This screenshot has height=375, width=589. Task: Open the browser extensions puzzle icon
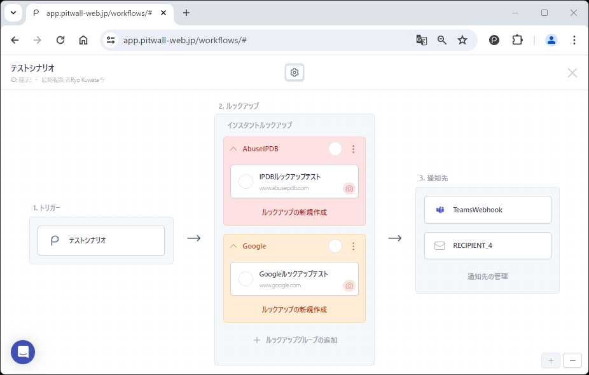pos(517,40)
